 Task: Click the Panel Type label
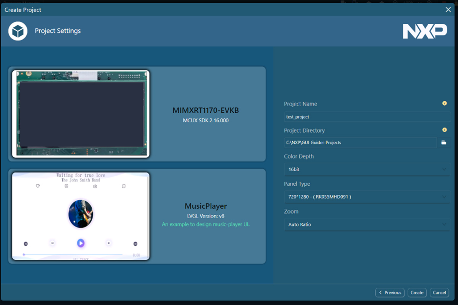point(297,184)
